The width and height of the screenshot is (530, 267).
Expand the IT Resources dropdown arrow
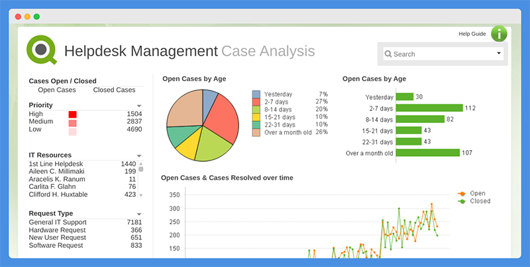tap(139, 156)
